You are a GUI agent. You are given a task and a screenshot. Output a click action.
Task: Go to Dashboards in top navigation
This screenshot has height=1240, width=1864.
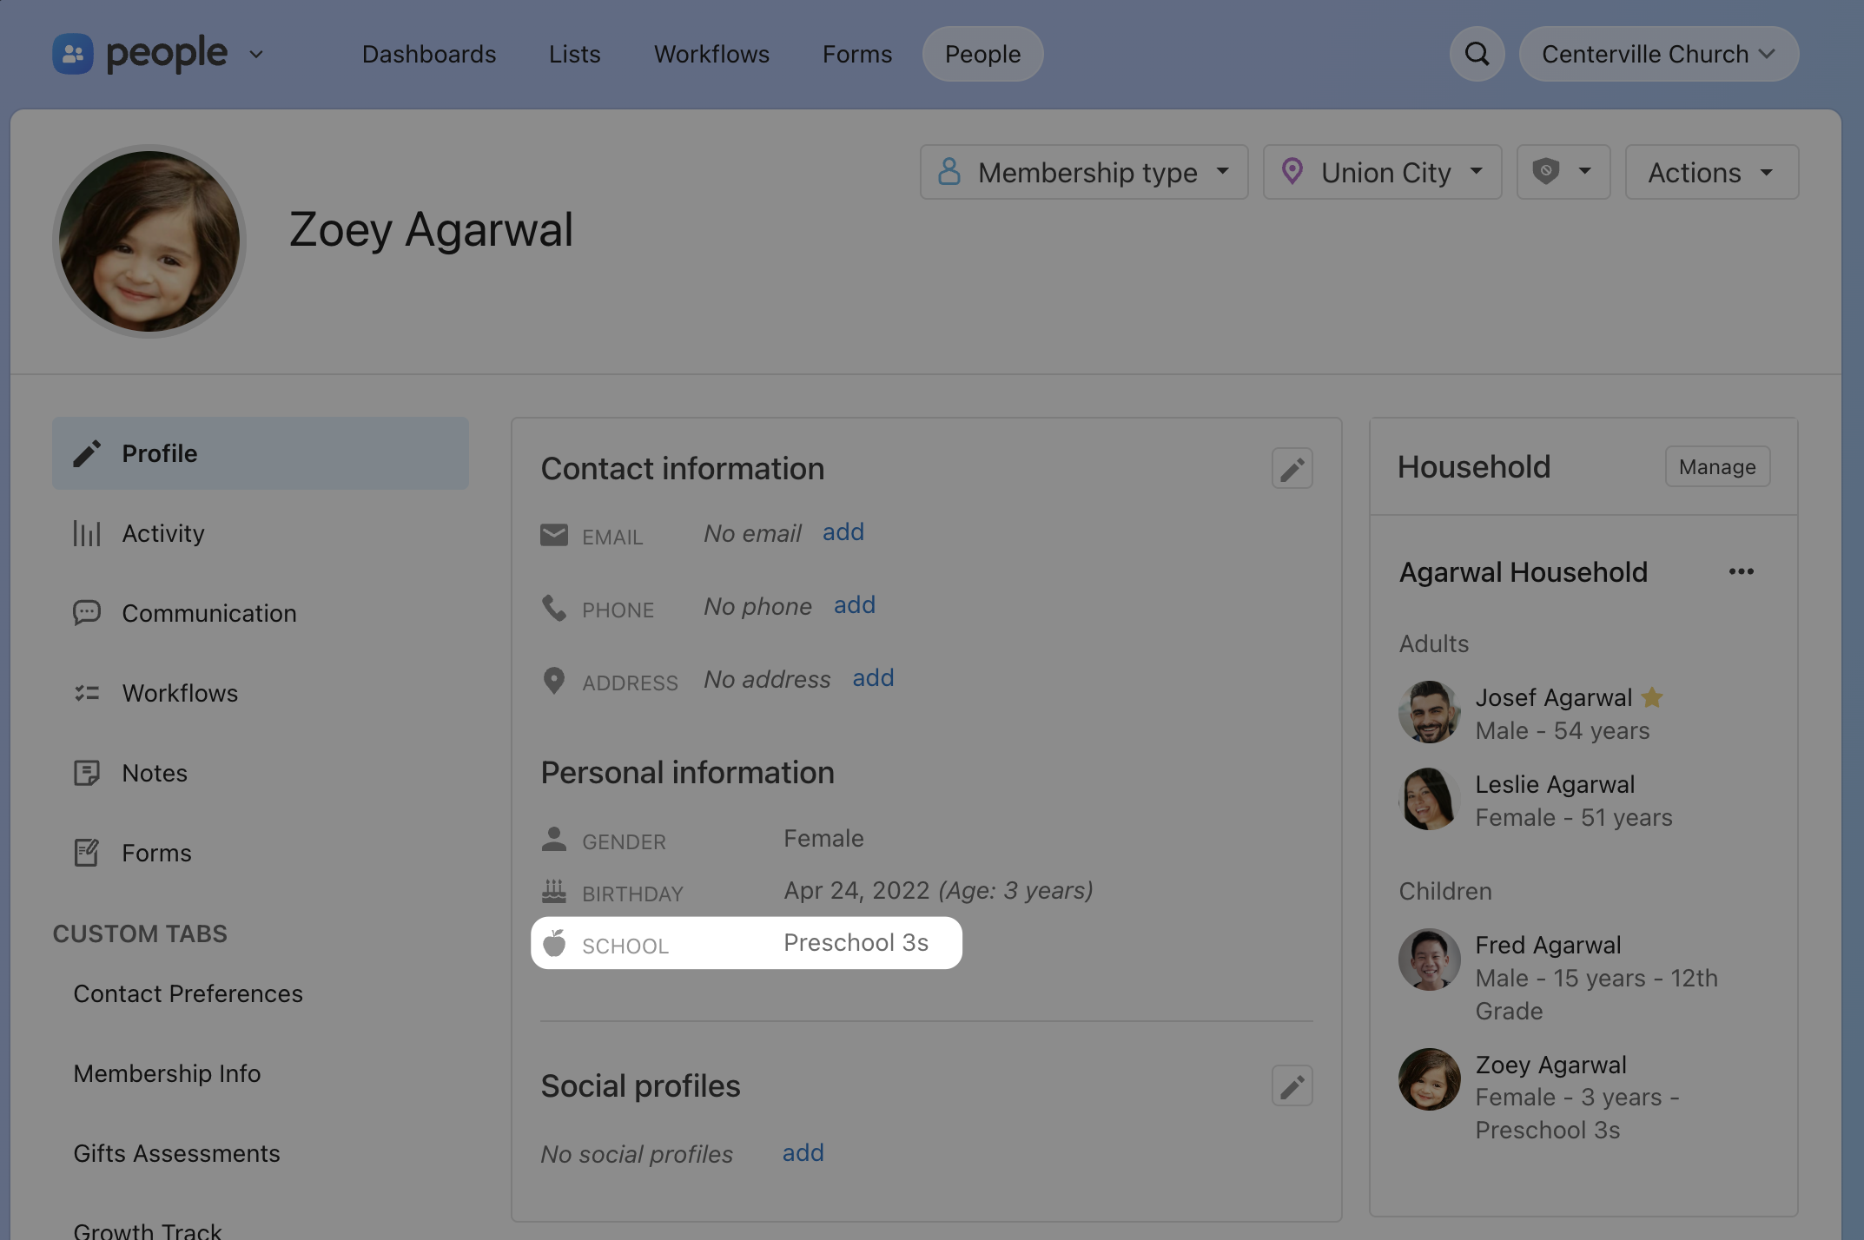[429, 54]
